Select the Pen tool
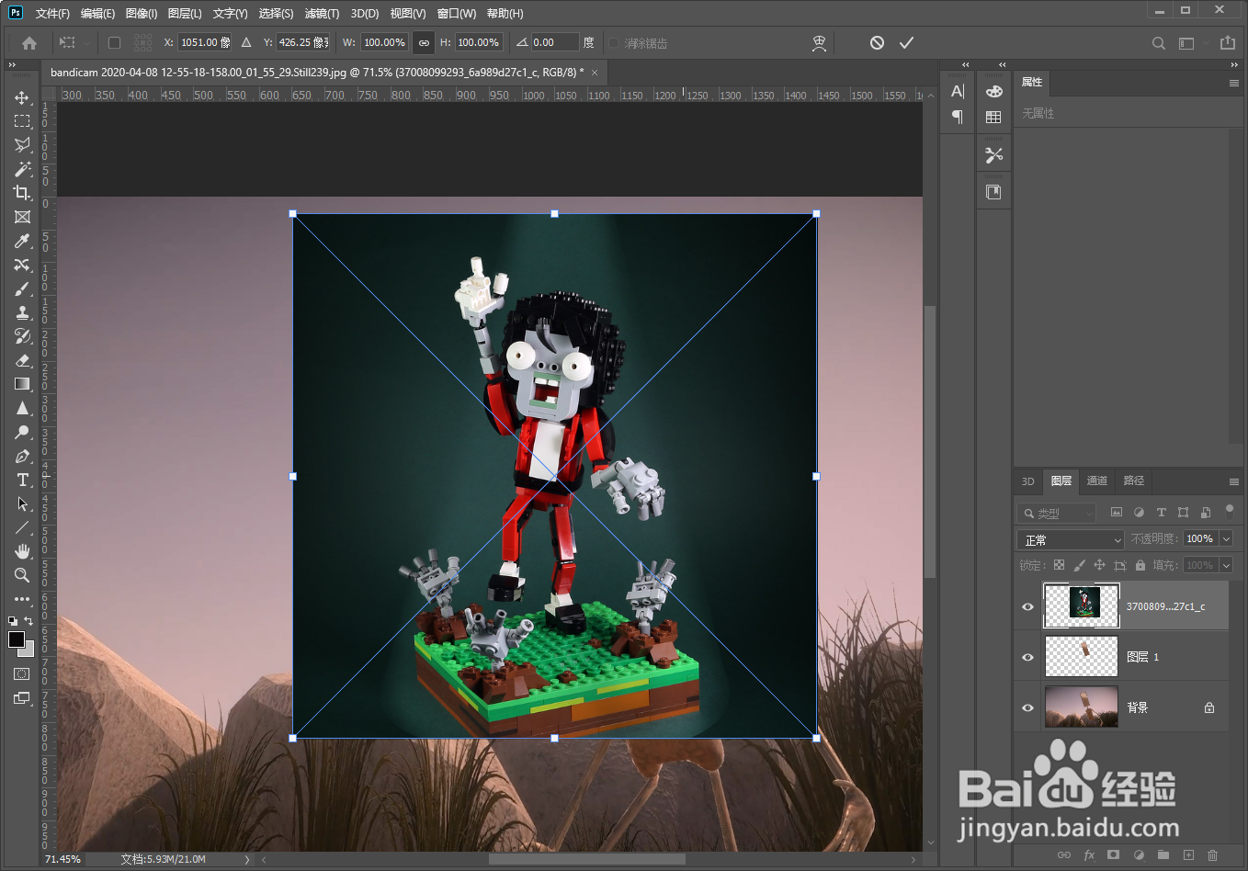 pos(22,456)
